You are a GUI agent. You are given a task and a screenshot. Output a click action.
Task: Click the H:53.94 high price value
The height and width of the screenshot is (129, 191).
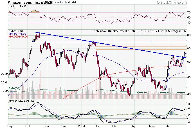pos(130,31)
